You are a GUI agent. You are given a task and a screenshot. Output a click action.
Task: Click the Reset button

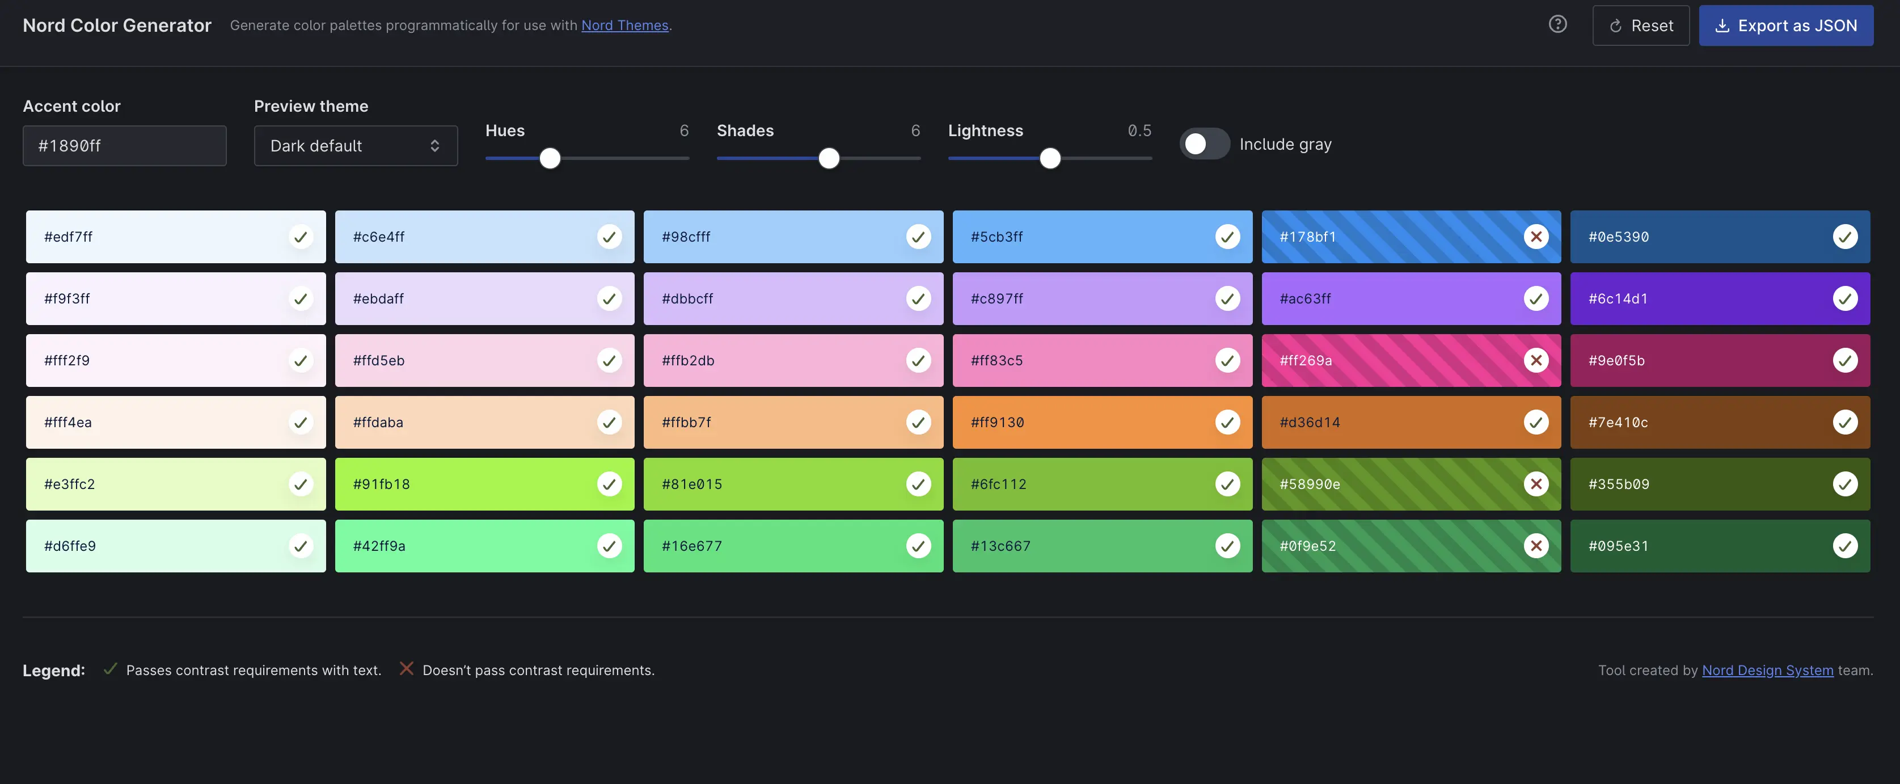[1640, 26]
